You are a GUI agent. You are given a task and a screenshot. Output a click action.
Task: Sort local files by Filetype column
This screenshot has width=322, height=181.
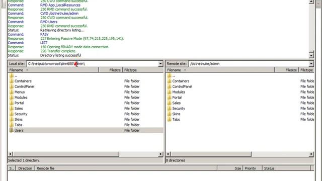point(143,70)
